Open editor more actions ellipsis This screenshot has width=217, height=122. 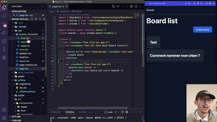(x=140, y=6)
